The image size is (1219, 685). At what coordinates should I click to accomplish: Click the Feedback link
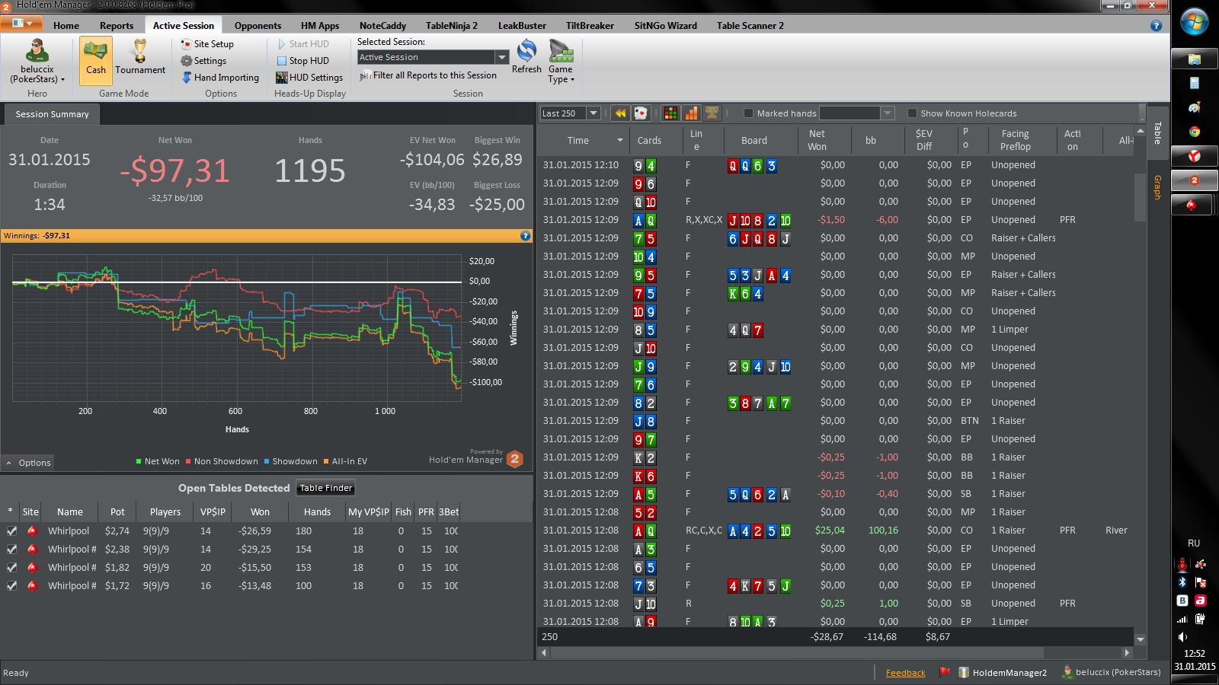pos(905,673)
